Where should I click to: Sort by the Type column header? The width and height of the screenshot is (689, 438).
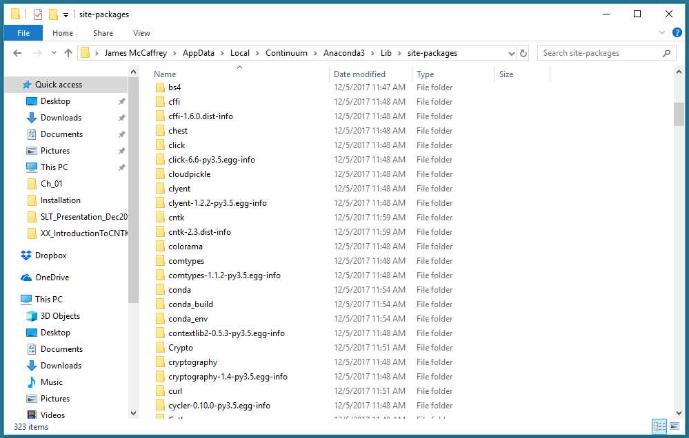tap(425, 74)
